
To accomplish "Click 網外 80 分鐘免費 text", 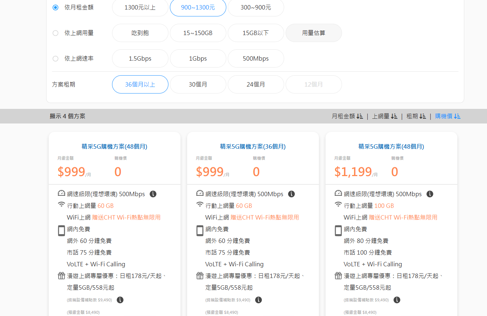I will click(366, 241).
